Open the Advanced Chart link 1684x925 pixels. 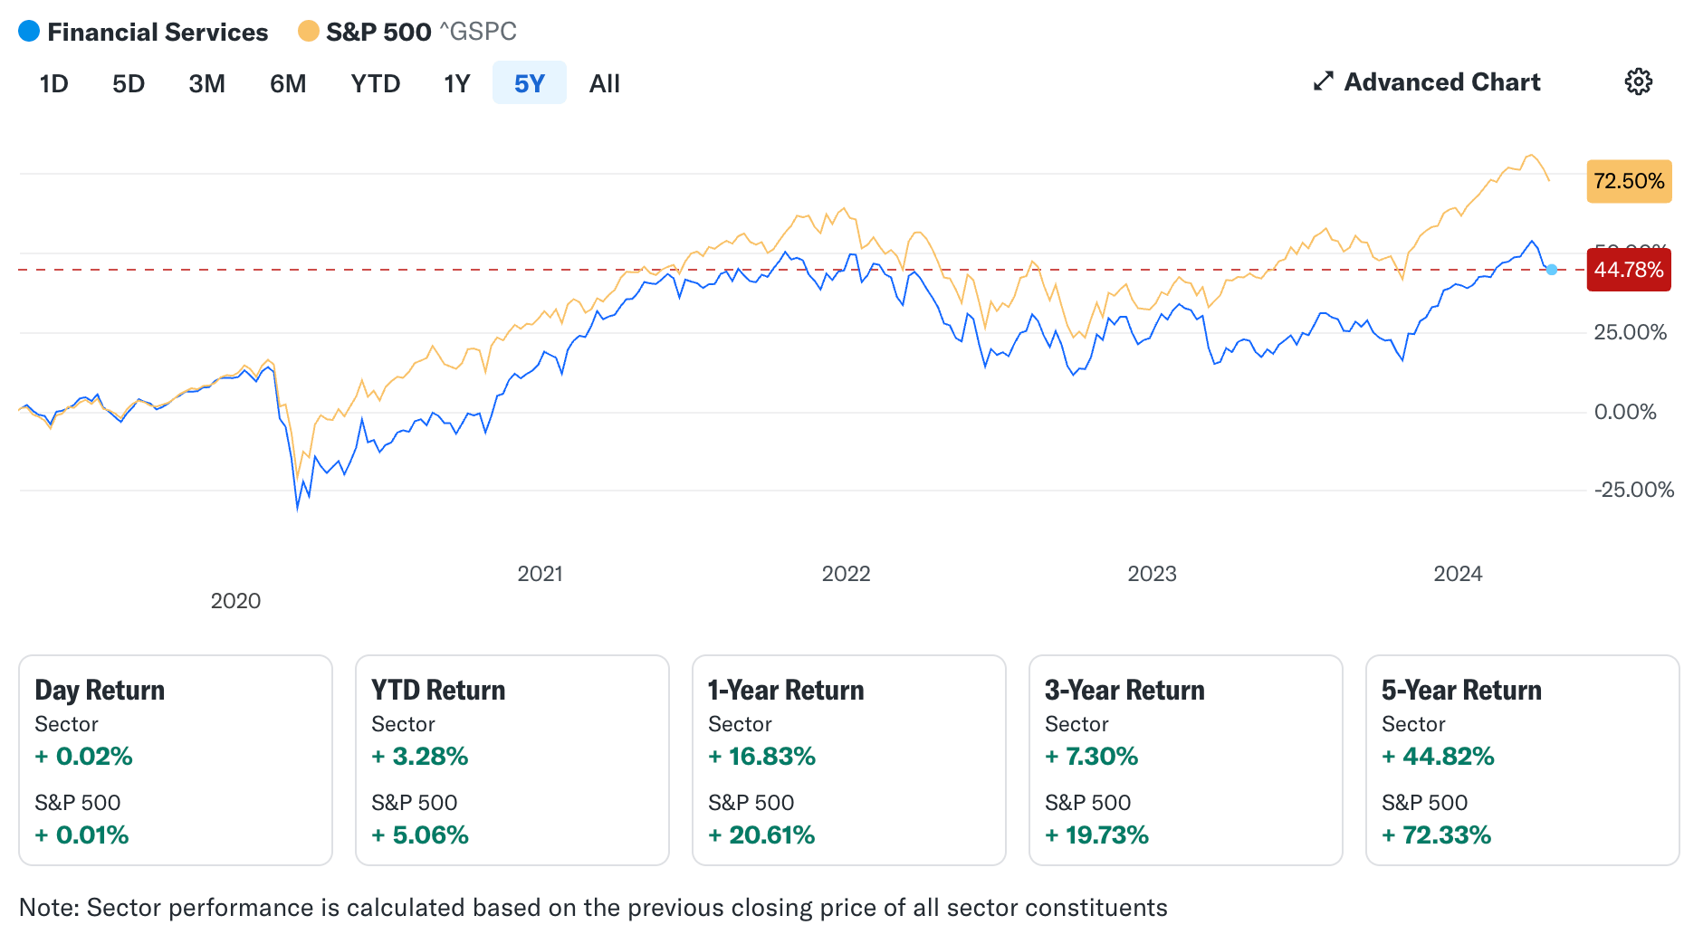tap(1441, 81)
